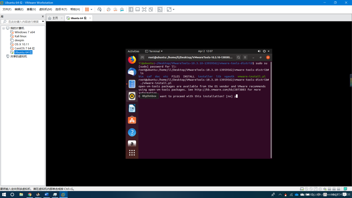Click the Unity mode toolbar icon
Image resolution: width=352 pixels, height=198 pixels.
(x=151, y=9)
